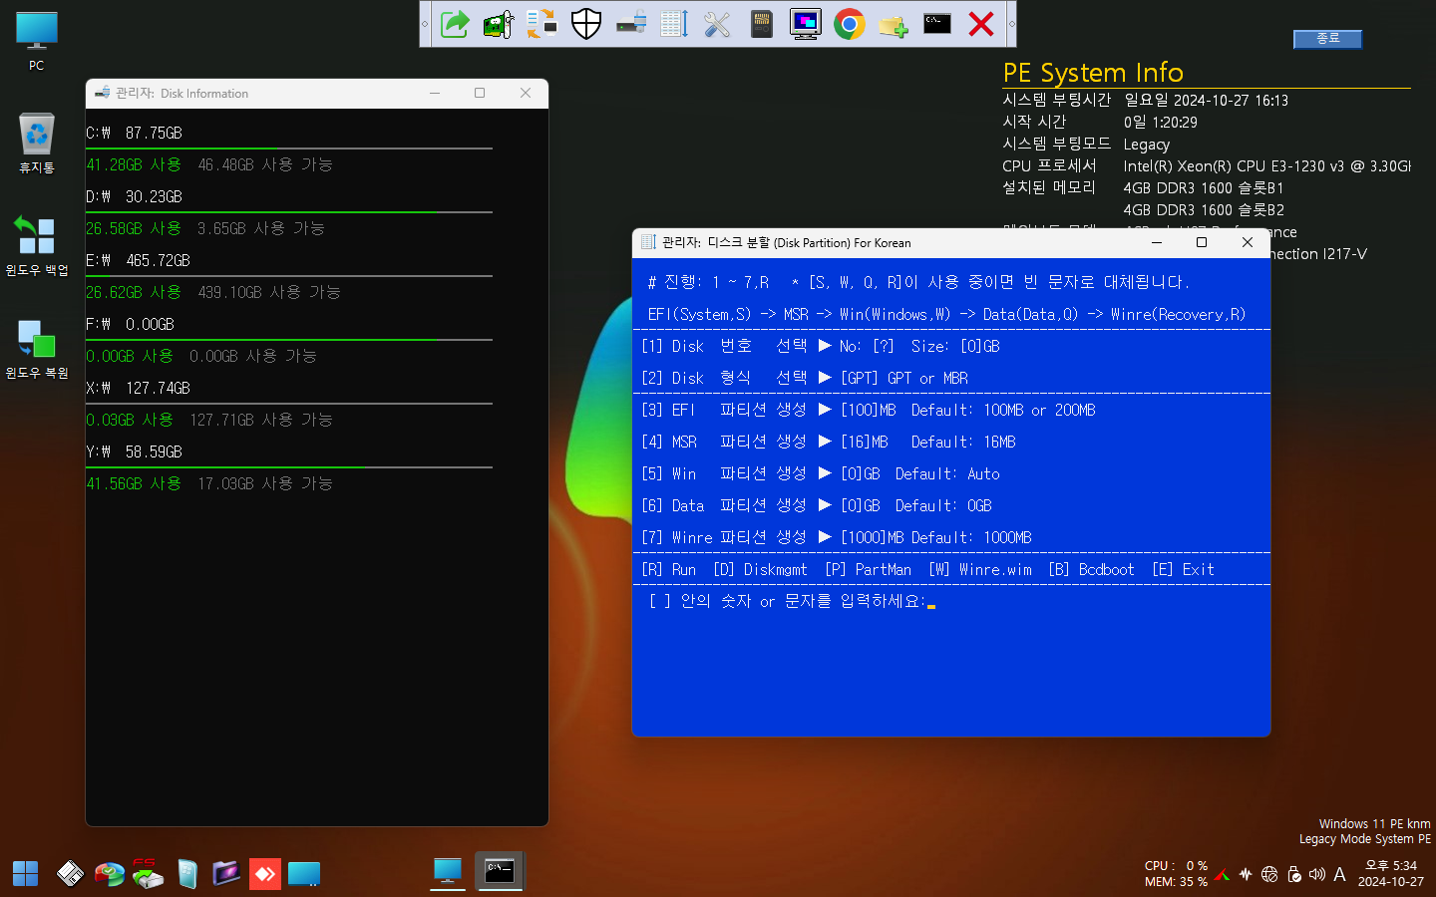Click the [E] Exit option text

tap(1183, 569)
